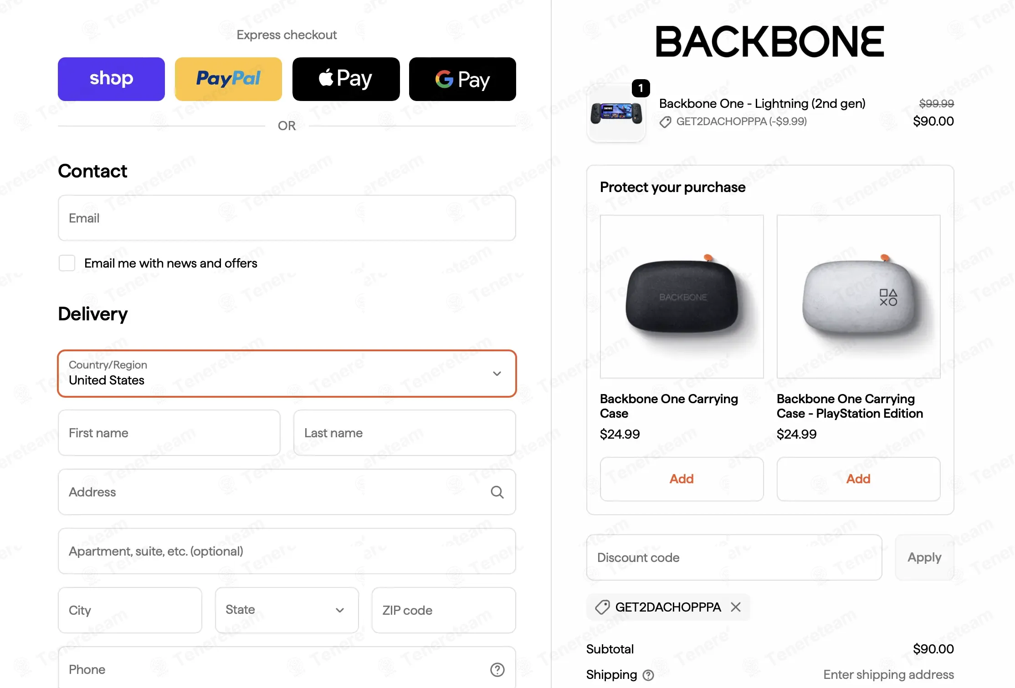Expand the State dropdown
The height and width of the screenshot is (688, 1015).
tap(287, 610)
